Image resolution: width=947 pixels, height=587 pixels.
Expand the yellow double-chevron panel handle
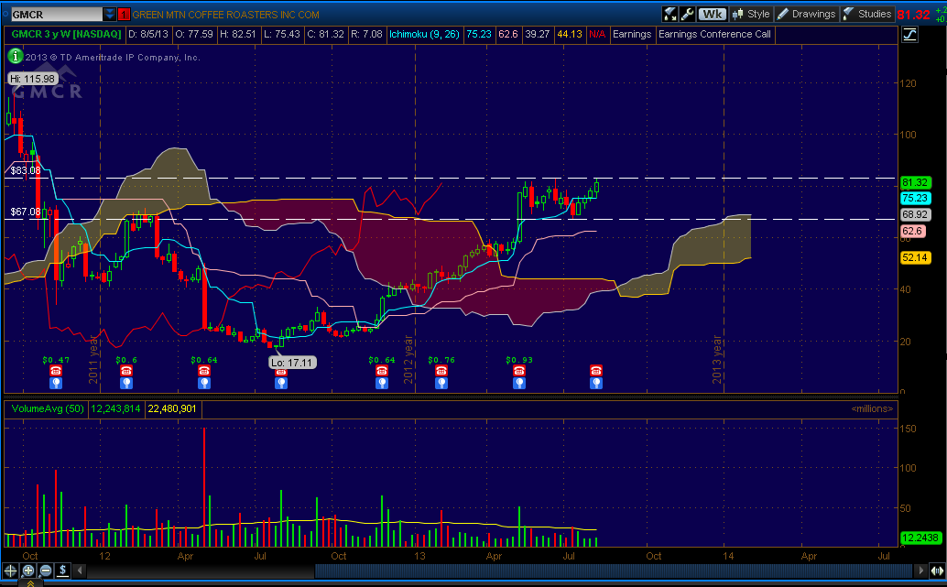tap(30, 582)
